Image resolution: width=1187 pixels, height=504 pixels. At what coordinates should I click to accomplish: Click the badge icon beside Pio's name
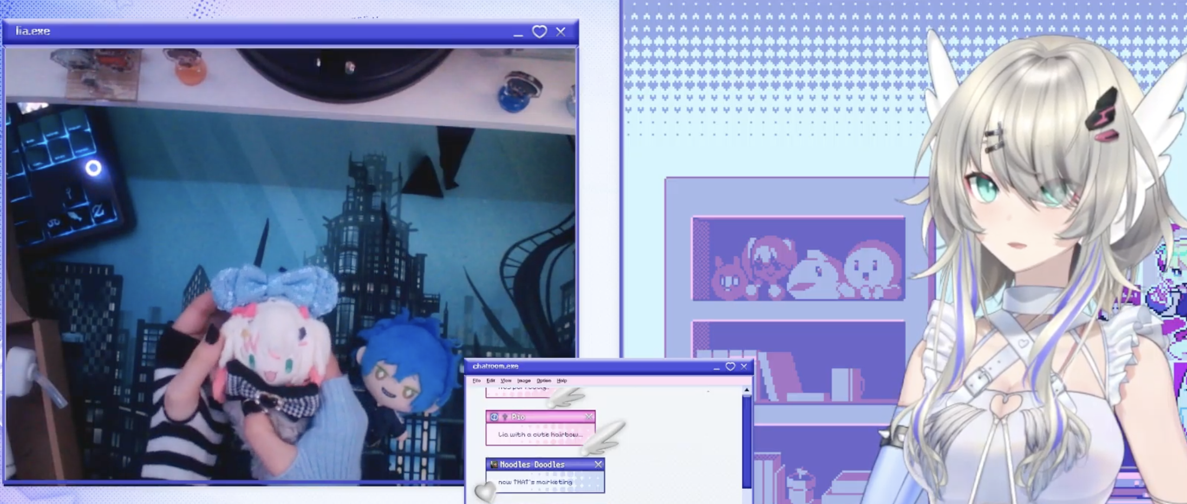coord(505,417)
